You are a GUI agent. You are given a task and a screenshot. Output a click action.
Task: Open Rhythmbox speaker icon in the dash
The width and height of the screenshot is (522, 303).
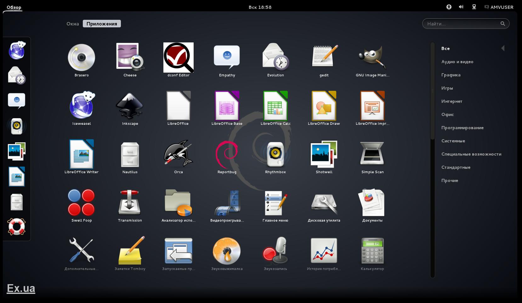(17, 126)
